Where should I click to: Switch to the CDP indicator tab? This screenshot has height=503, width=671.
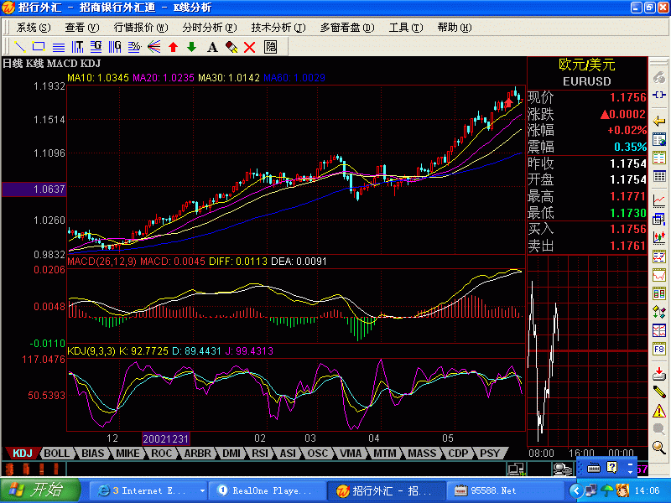(x=458, y=454)
